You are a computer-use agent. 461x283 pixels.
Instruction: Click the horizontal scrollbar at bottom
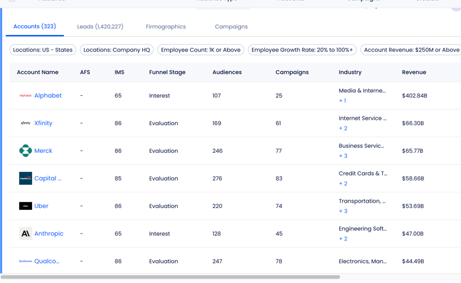click(x=170, y=277)
